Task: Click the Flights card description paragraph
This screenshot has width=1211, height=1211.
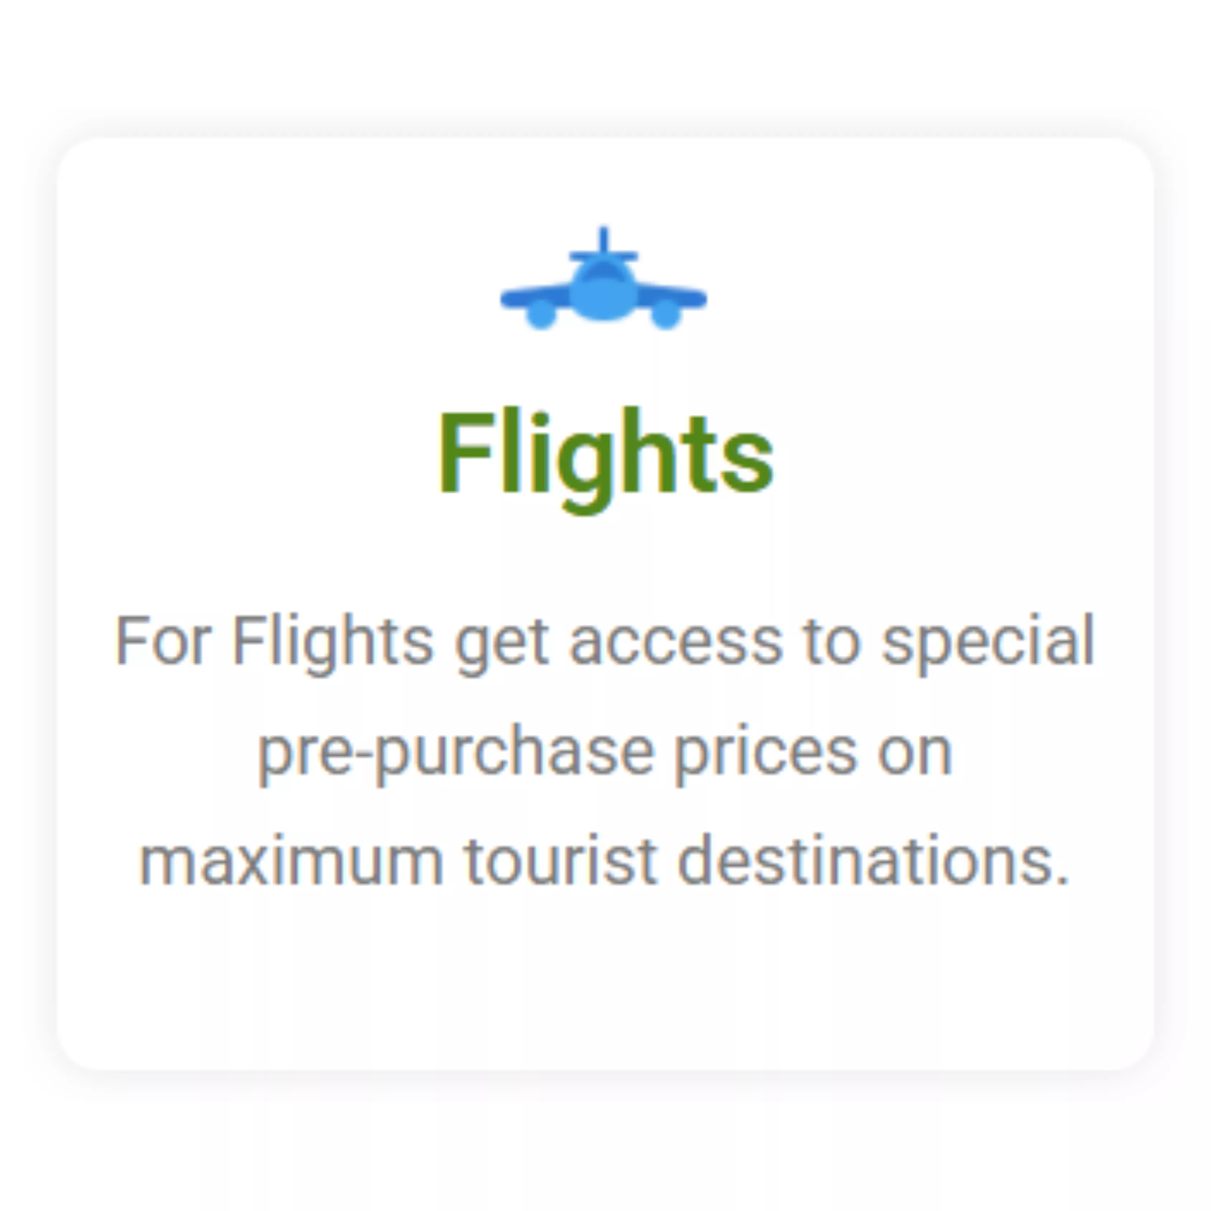Action: tap(606, 750)
